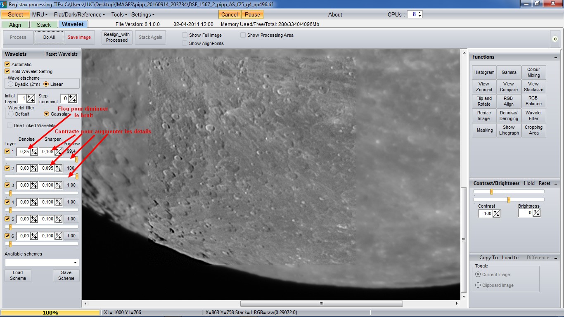Switch to the Stack tab

(44, 25)
